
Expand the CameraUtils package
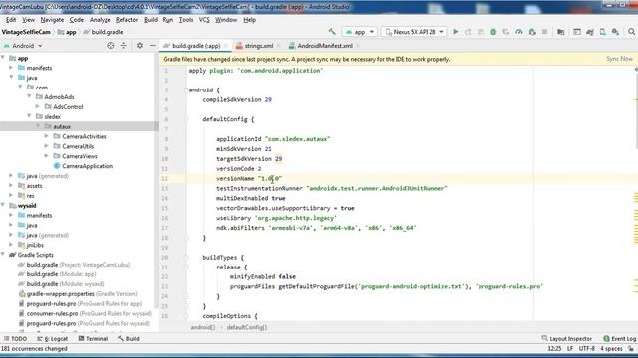click(x=47, y=146)
